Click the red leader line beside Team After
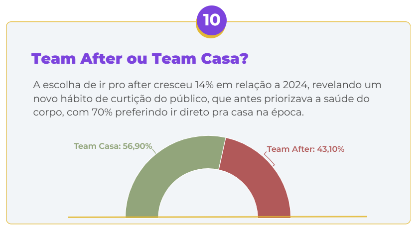 click(x=270, y=159)
